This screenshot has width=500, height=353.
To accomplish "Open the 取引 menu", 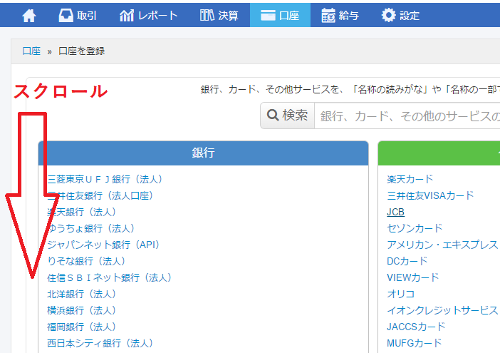I will pyautogui.click(x=78, y=15).
